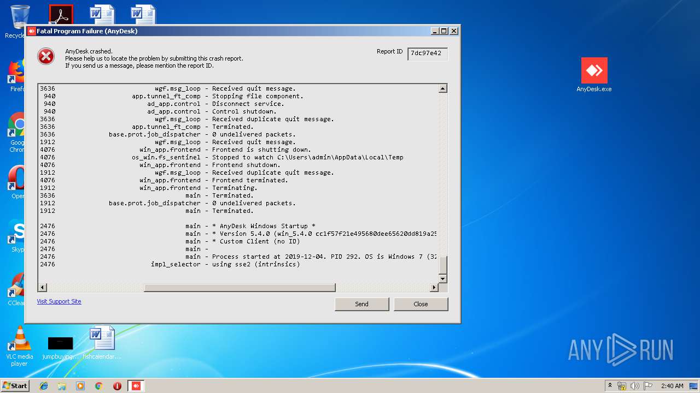The image size is (700, 393).
Task: Open second Word document at top of desktop
Action: [x=143, y=15]
